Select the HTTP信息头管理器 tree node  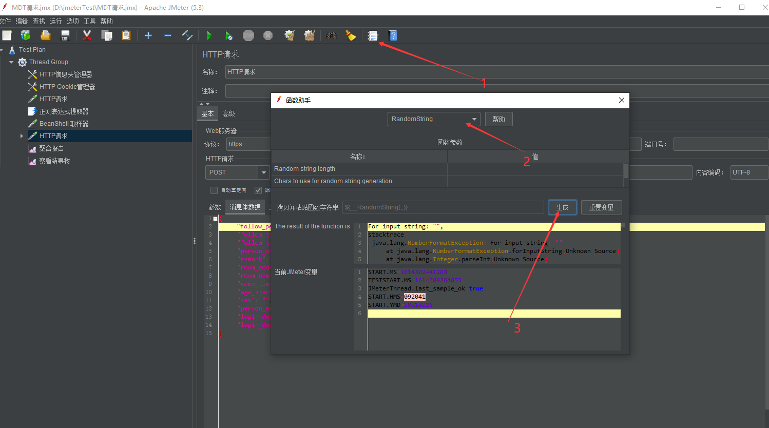point(66,74)
